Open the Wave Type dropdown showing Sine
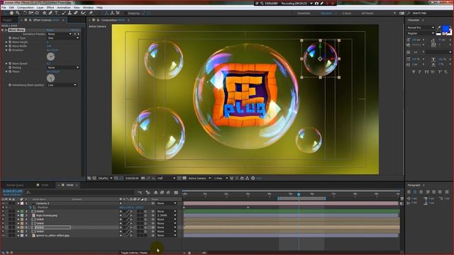 pyautogui.click(x=63, y=38)
